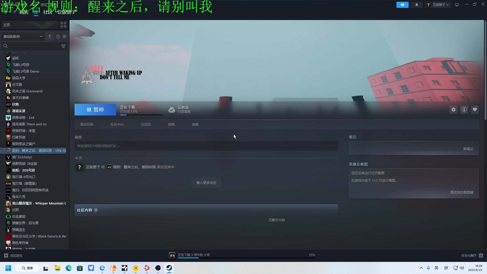The width and height of the screenshot is (487, 274).
Task: Open the Windows taskbar search box
Action: pos(27,268)
